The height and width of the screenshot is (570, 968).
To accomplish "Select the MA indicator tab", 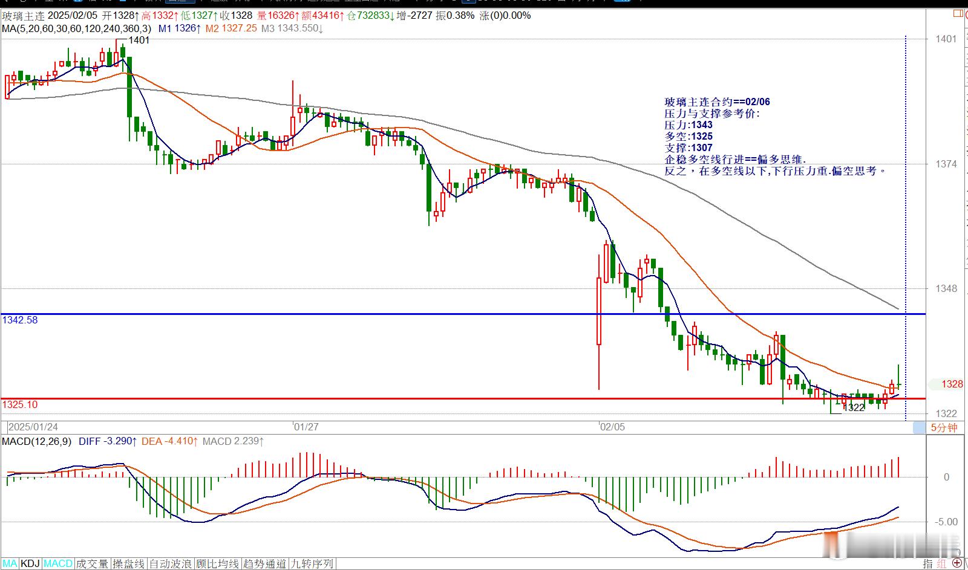I will tap(10, 563).
